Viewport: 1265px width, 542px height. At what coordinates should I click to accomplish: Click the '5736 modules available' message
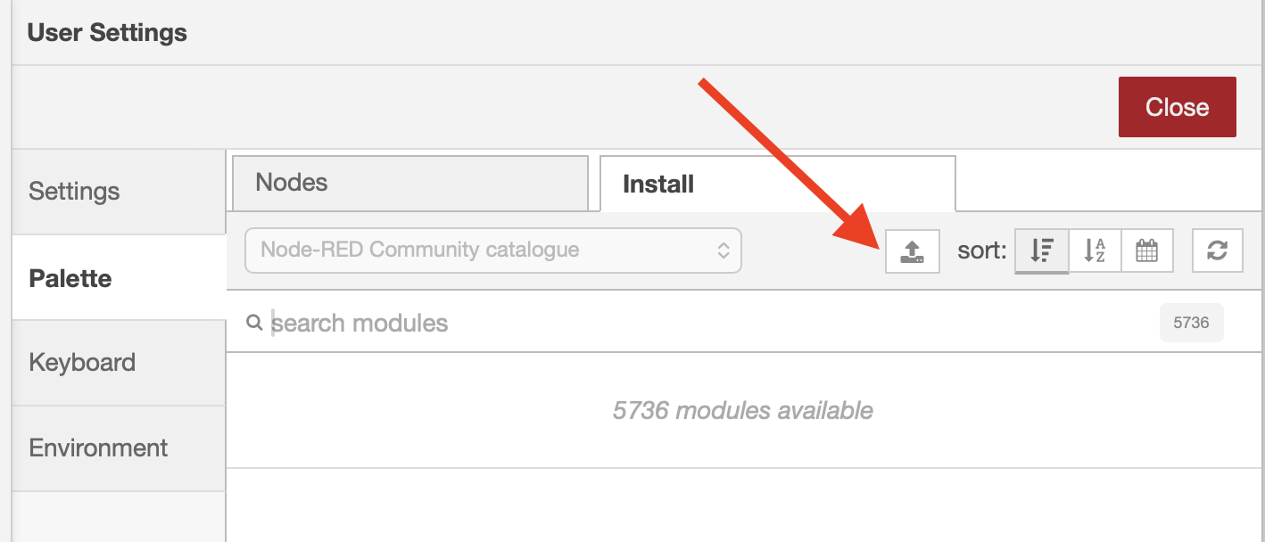(x=742, y=411)
